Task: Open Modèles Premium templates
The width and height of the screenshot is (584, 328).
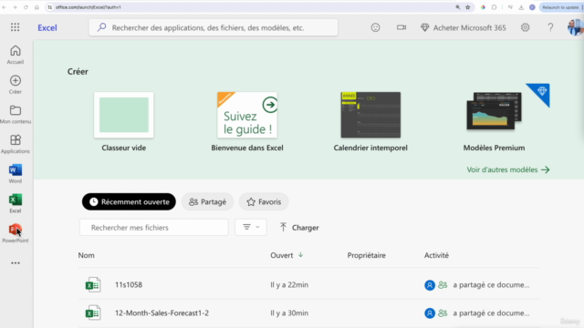Action: (x=494, y=121)
